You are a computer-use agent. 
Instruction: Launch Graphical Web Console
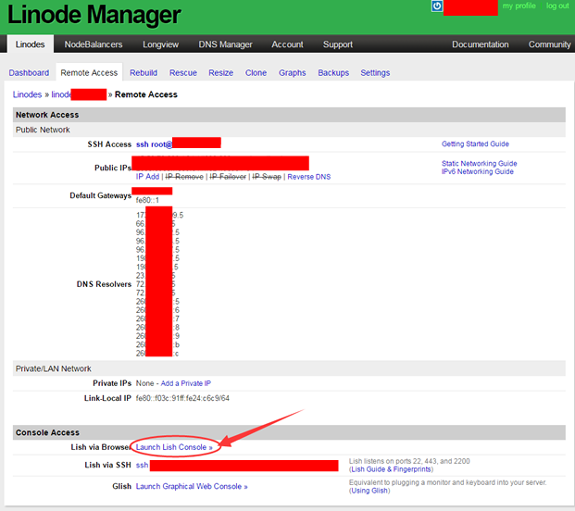click(192, 486)
